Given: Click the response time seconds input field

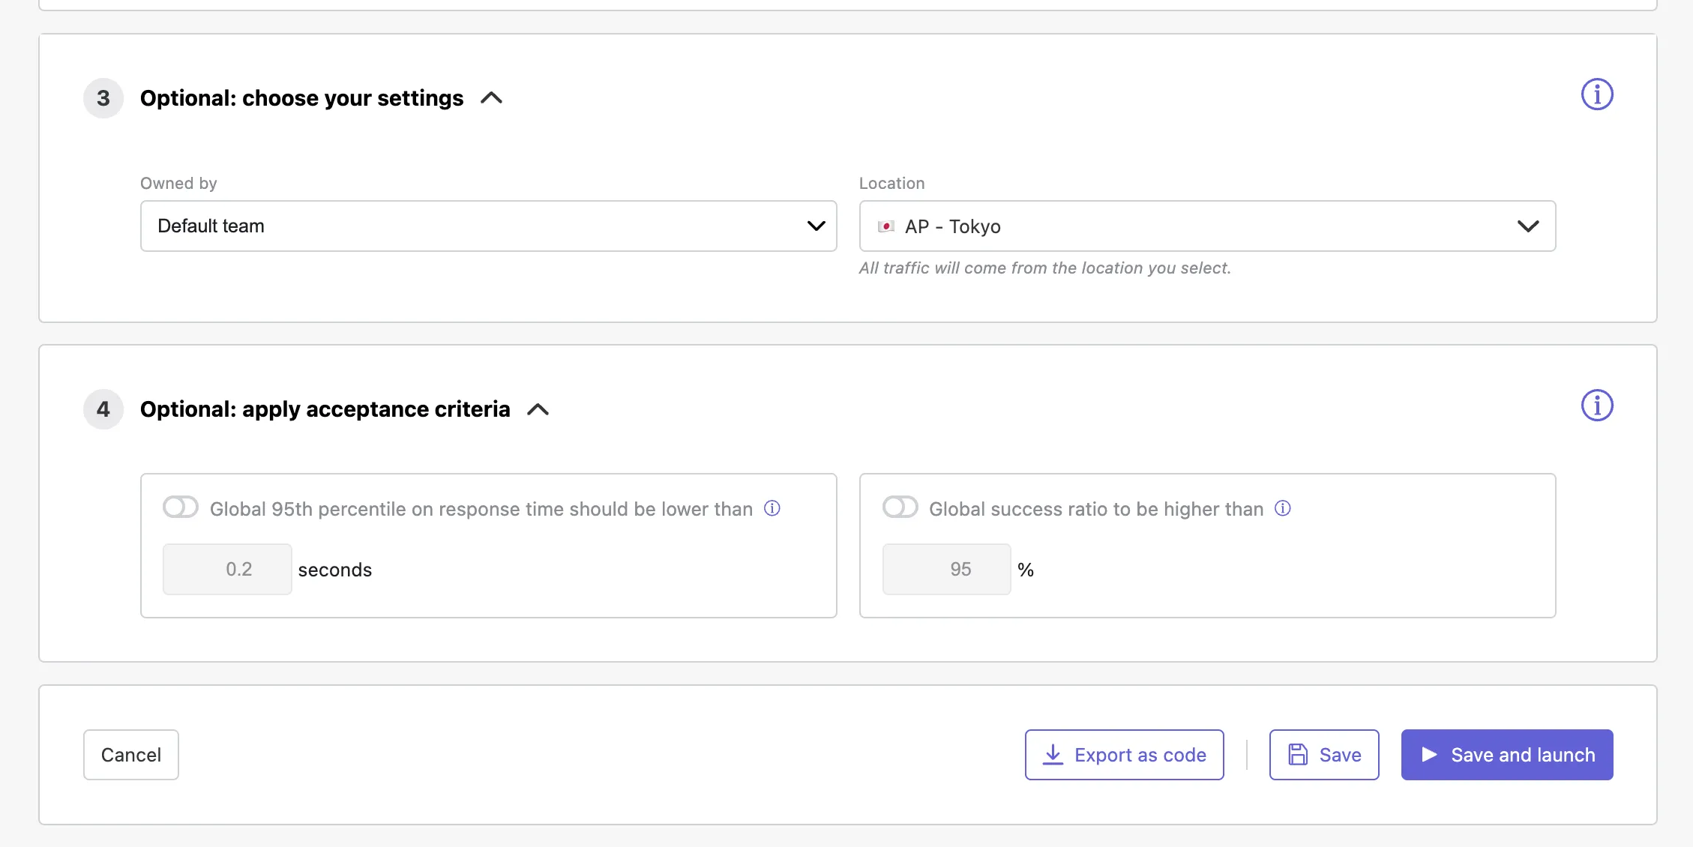Looking at the screenshot, I should coord(227,570).
